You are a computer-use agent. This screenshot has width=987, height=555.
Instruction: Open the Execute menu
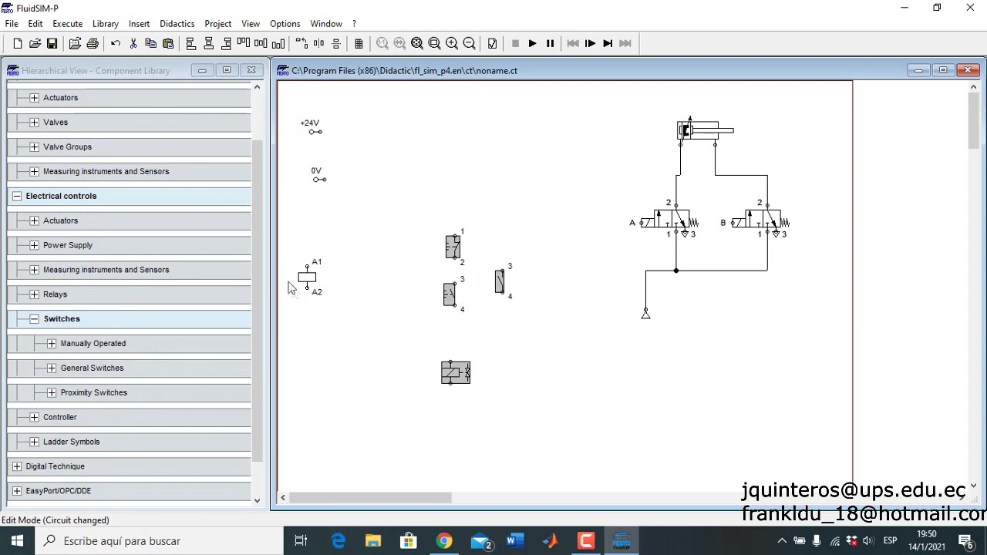click(67, 24)
